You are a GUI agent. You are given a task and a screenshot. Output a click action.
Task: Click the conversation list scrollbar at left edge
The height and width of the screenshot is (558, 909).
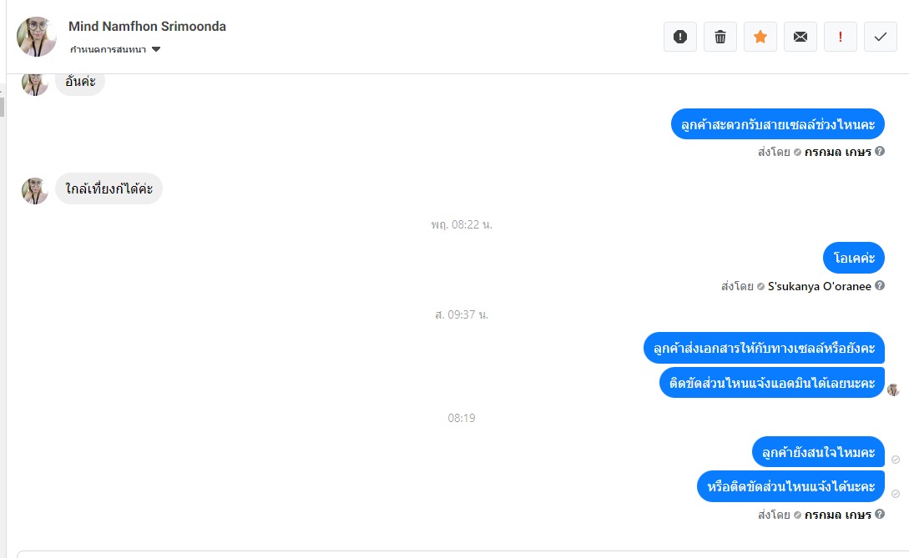point(3,108)
